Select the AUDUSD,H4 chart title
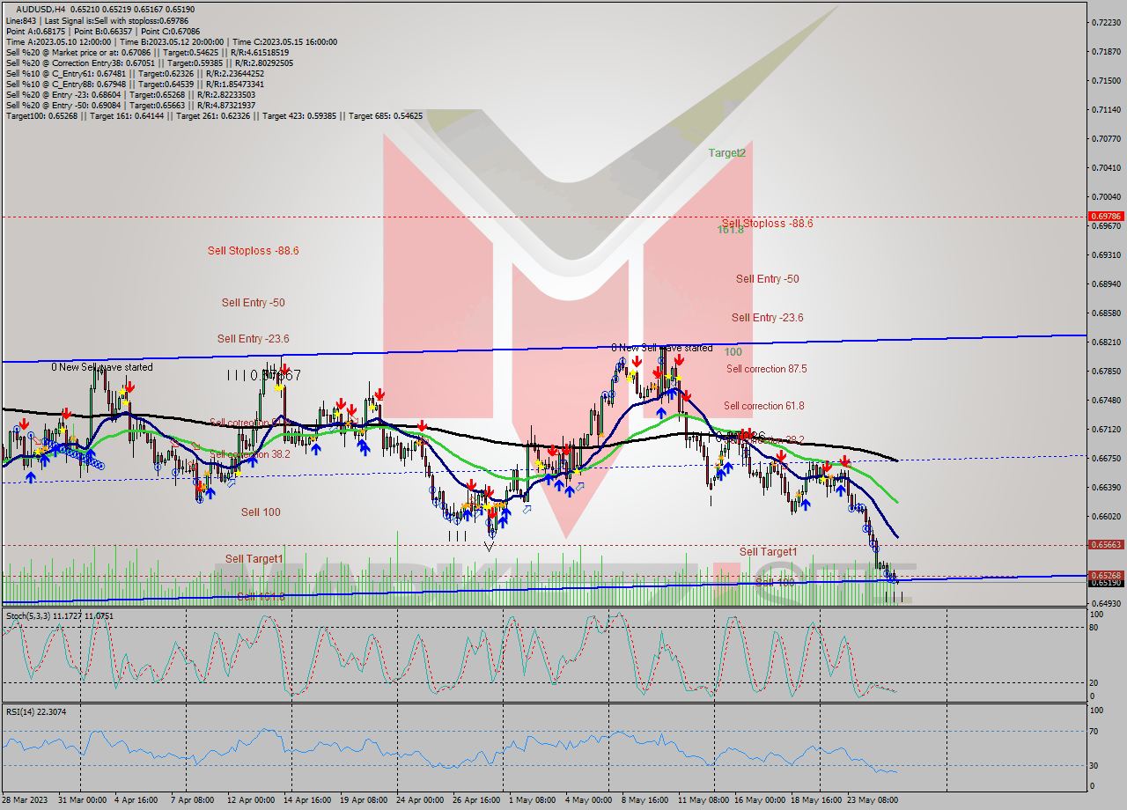This screenshot has width=1127, height=810. click(35, 7)
